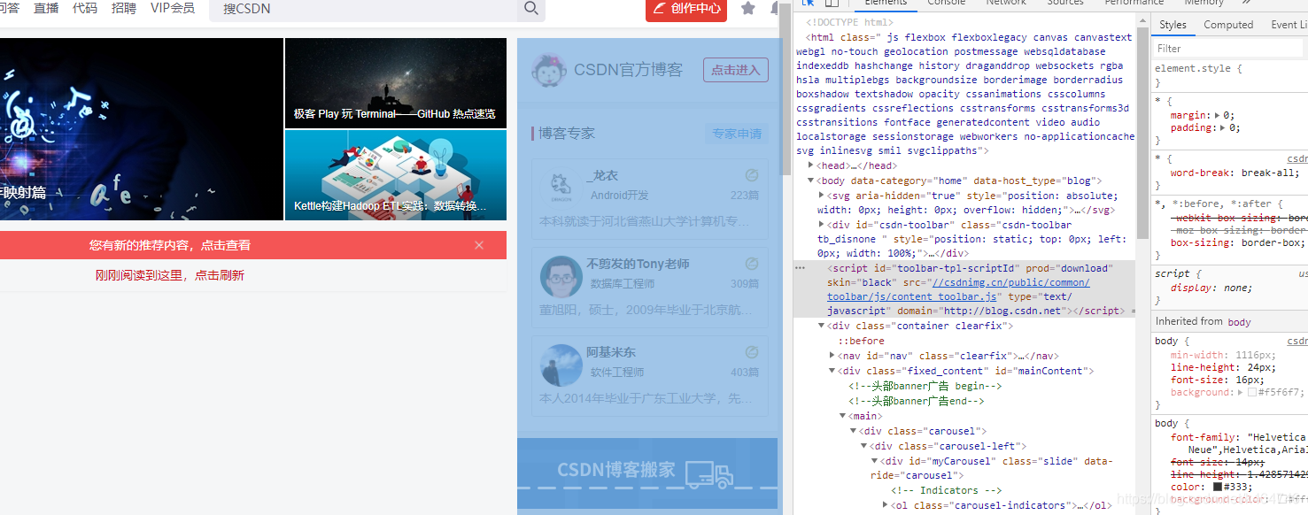Image resolution: width=1308 pixels, height=515 pixels.
Task: Expand the margin shorthand triangle in Styles
Action: [1217, 115]
